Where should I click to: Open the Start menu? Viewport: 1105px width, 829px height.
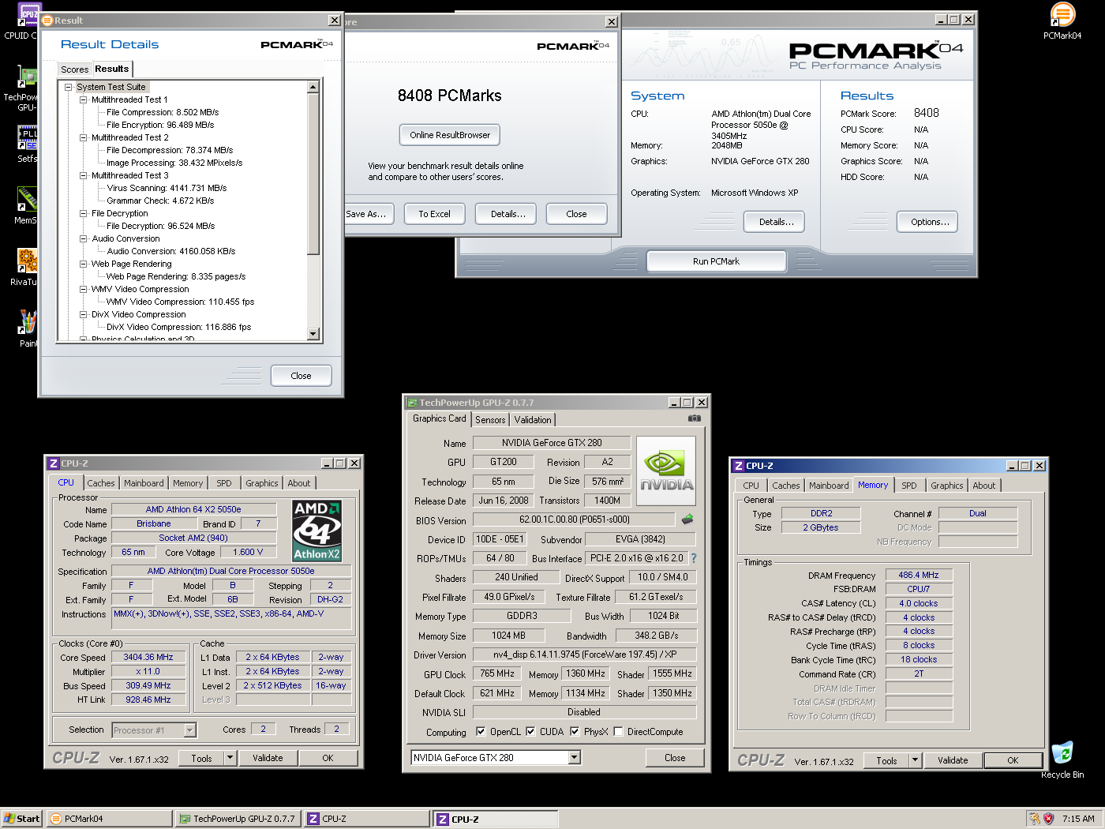click(22, 819)
